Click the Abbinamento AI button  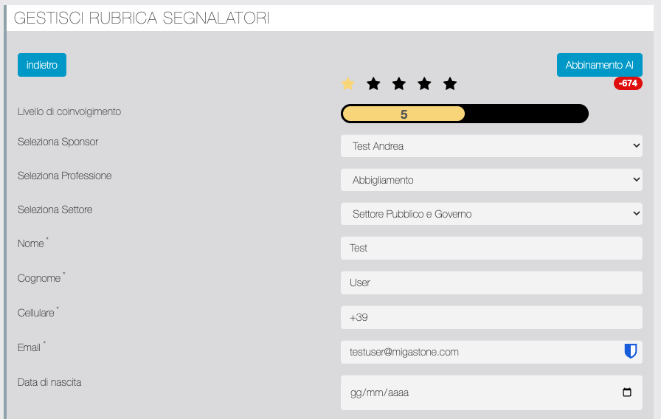(x=599, y=65)
